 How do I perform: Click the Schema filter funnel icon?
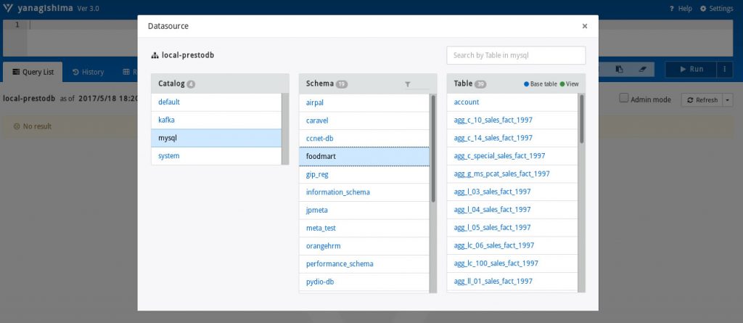408,84
